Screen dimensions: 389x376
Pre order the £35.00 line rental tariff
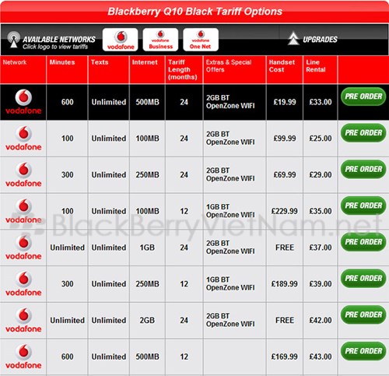tap(363, 206)
